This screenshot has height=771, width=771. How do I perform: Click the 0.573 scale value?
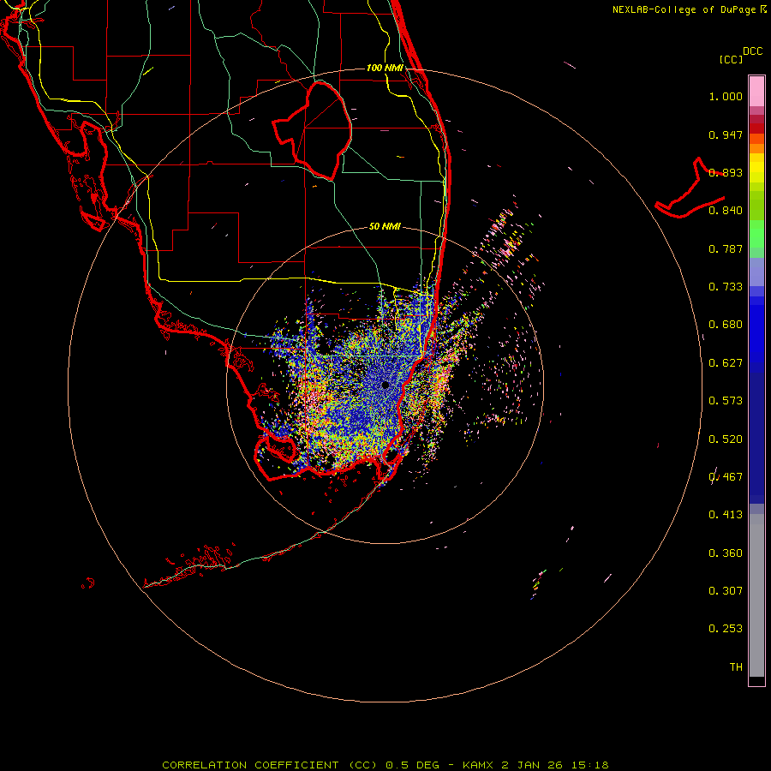pyautogui.click(x=726, y=401)
